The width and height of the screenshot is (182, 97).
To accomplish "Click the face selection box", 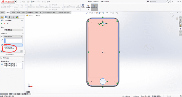I will tap(13, 45).
